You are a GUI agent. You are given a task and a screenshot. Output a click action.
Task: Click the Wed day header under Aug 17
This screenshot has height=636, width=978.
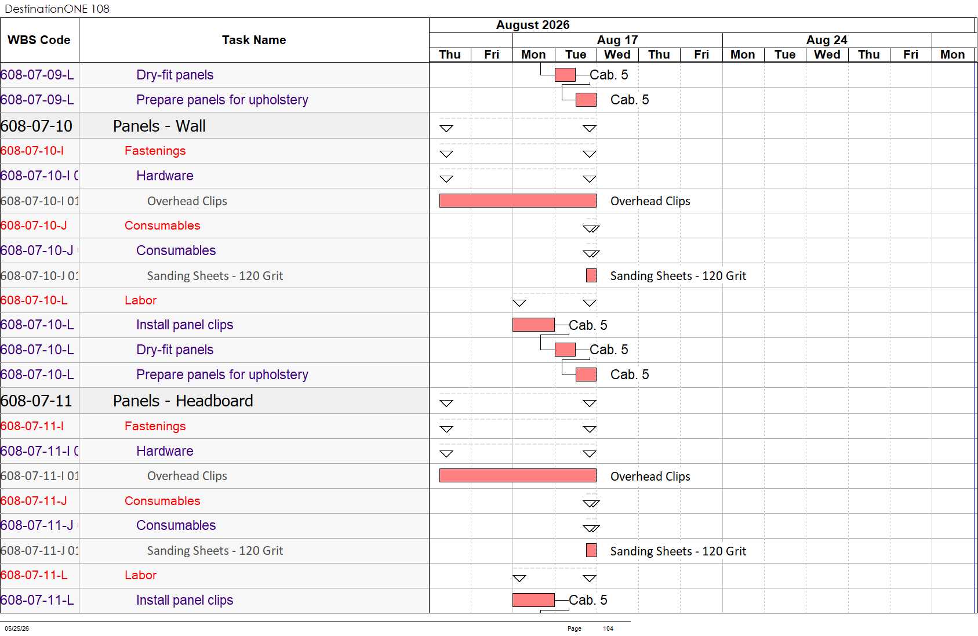pos(617,54)
